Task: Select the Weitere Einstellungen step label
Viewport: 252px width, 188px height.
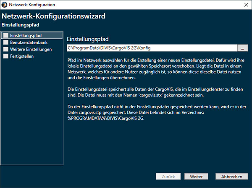Action: (x=31, y=49)
